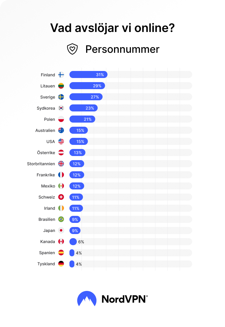Click the Tyskland flag icon
Viewport: 225px width, 327px height.
pyautogui.click(x=61, y=264)
